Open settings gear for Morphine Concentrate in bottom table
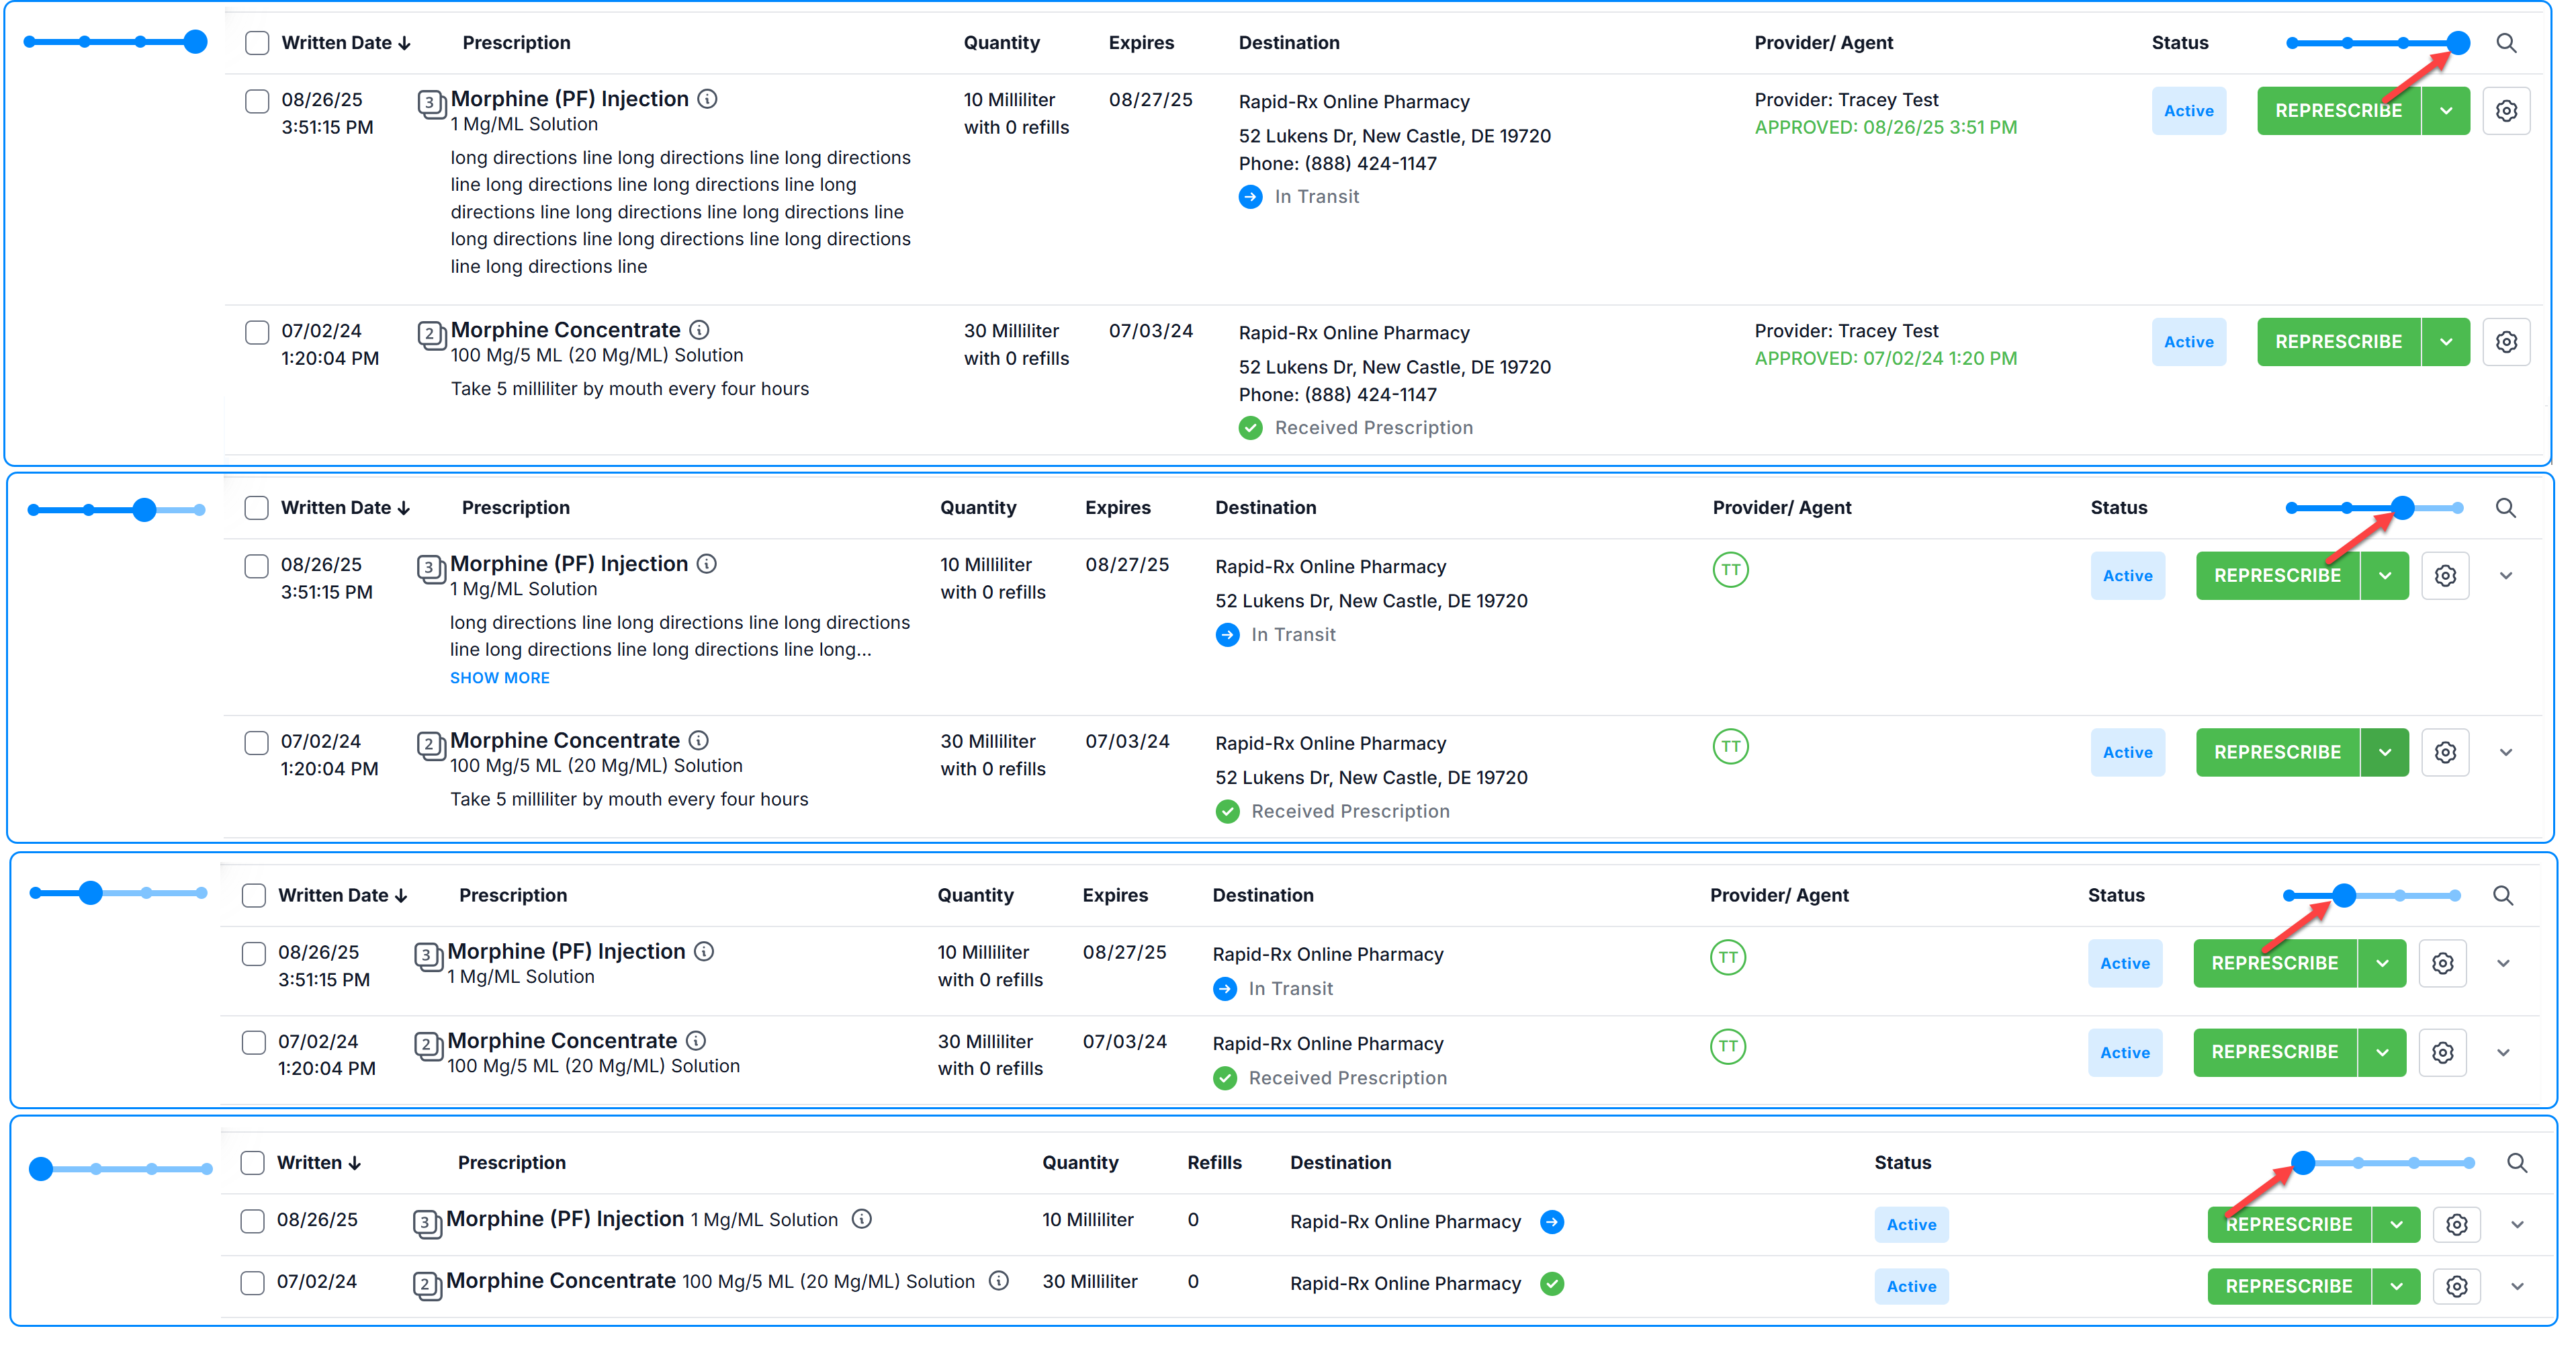Screen dimensions: 2576x1345 [x=2456, y=1286]
